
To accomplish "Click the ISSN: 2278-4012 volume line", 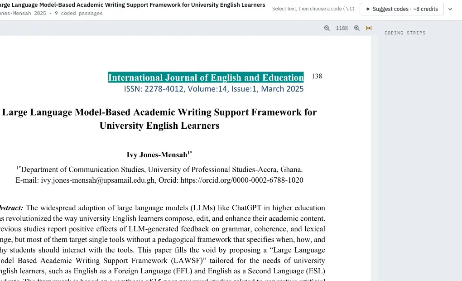I will tap(214, 89).
